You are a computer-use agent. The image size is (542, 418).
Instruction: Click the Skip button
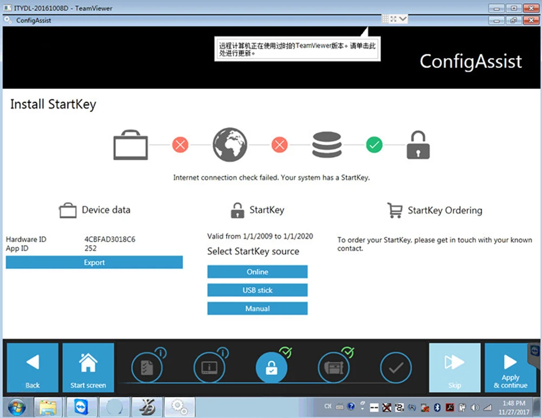click(x=455, y=368)
